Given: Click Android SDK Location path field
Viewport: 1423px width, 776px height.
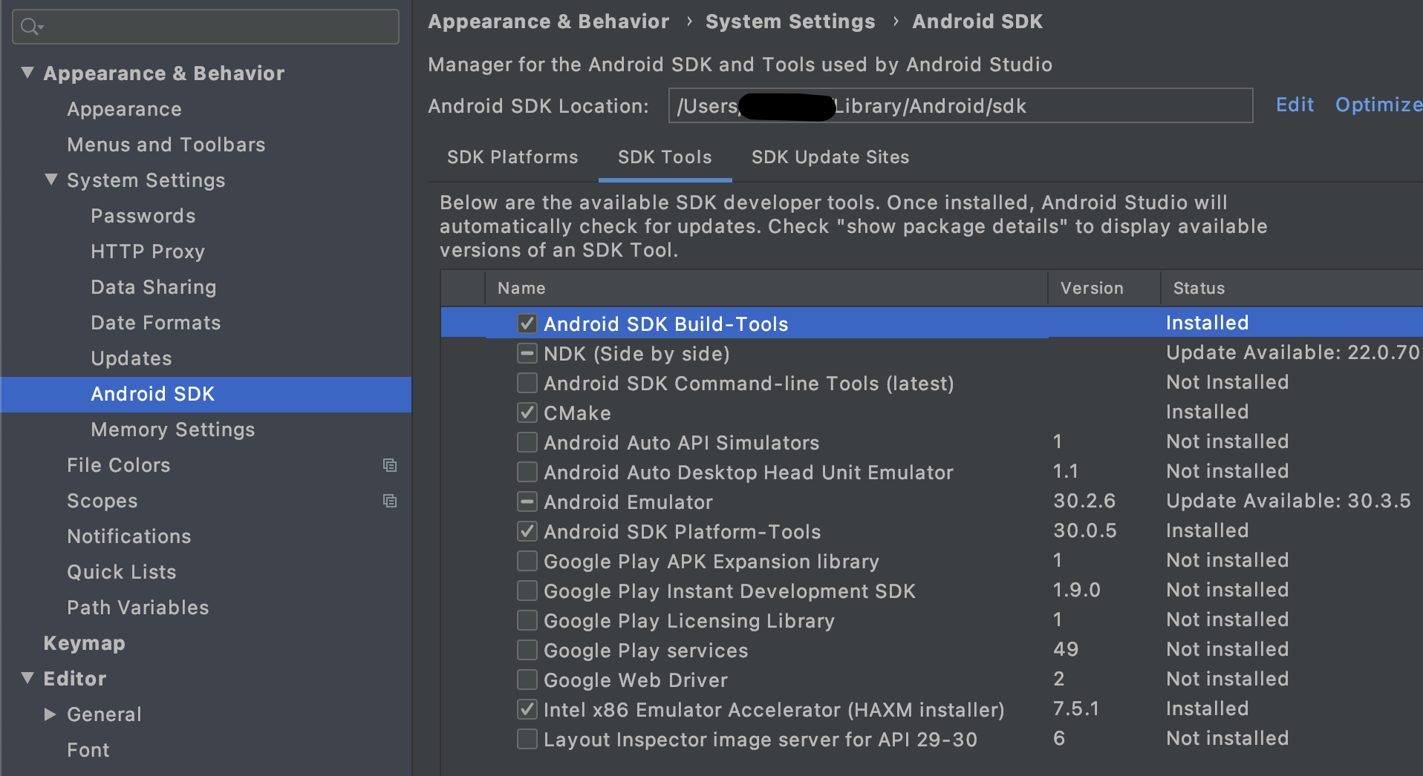Looking at the screenshot, I should pyautogui.click(x=960, y=105).
